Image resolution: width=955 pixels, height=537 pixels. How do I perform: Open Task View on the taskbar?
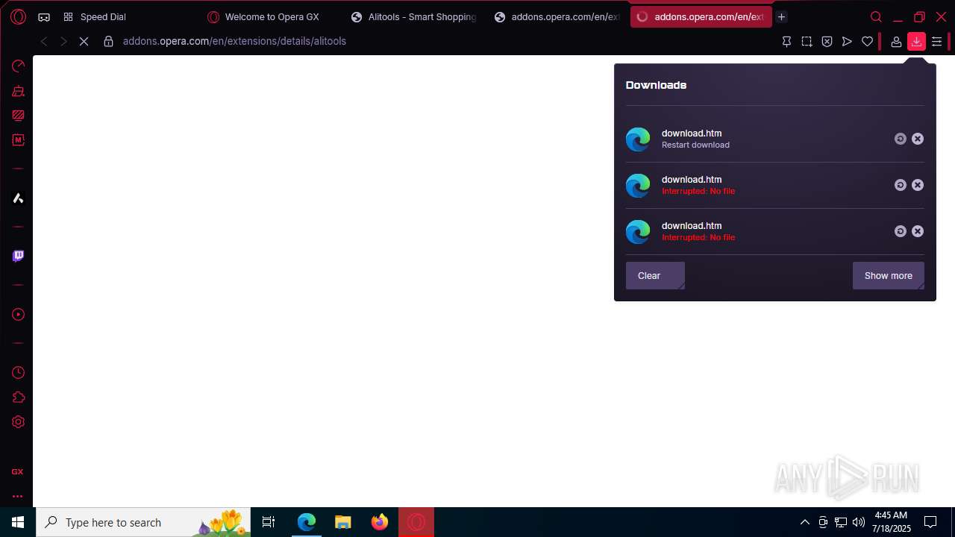click(x=269, y=522)
